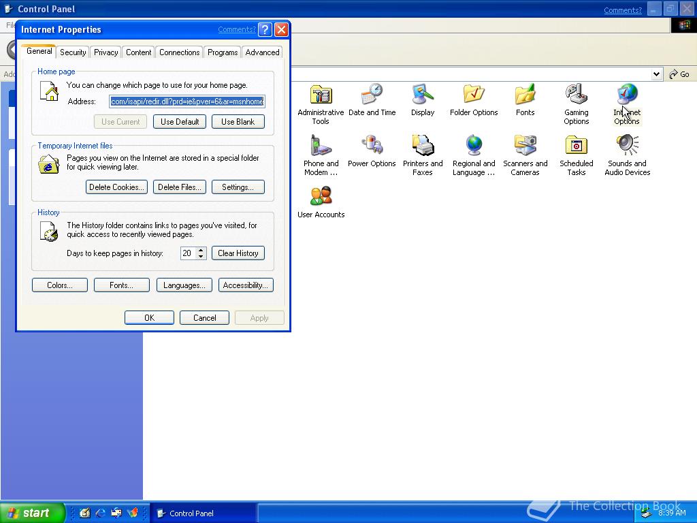Launch Internet Explorer from quick launch
Viewport: 697px width, 523px height.
[x=101, y=513]
